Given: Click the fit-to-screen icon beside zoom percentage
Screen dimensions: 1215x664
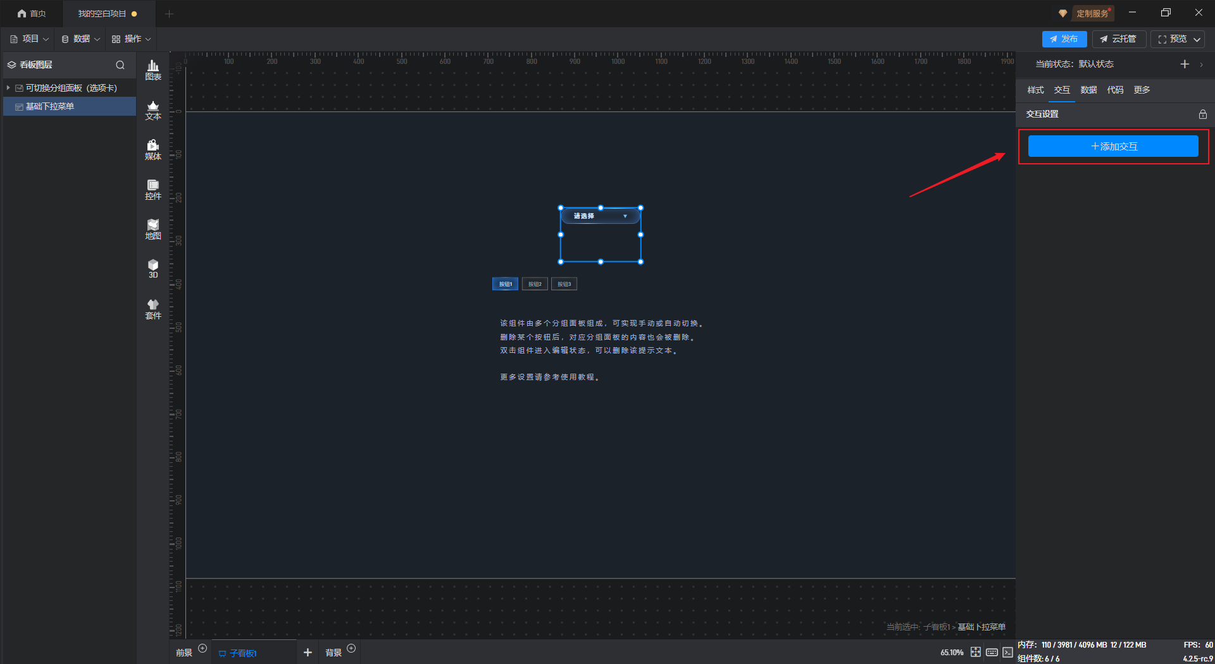Looking at the screenshot, I should pyautogui.click(x=975, y=652).
